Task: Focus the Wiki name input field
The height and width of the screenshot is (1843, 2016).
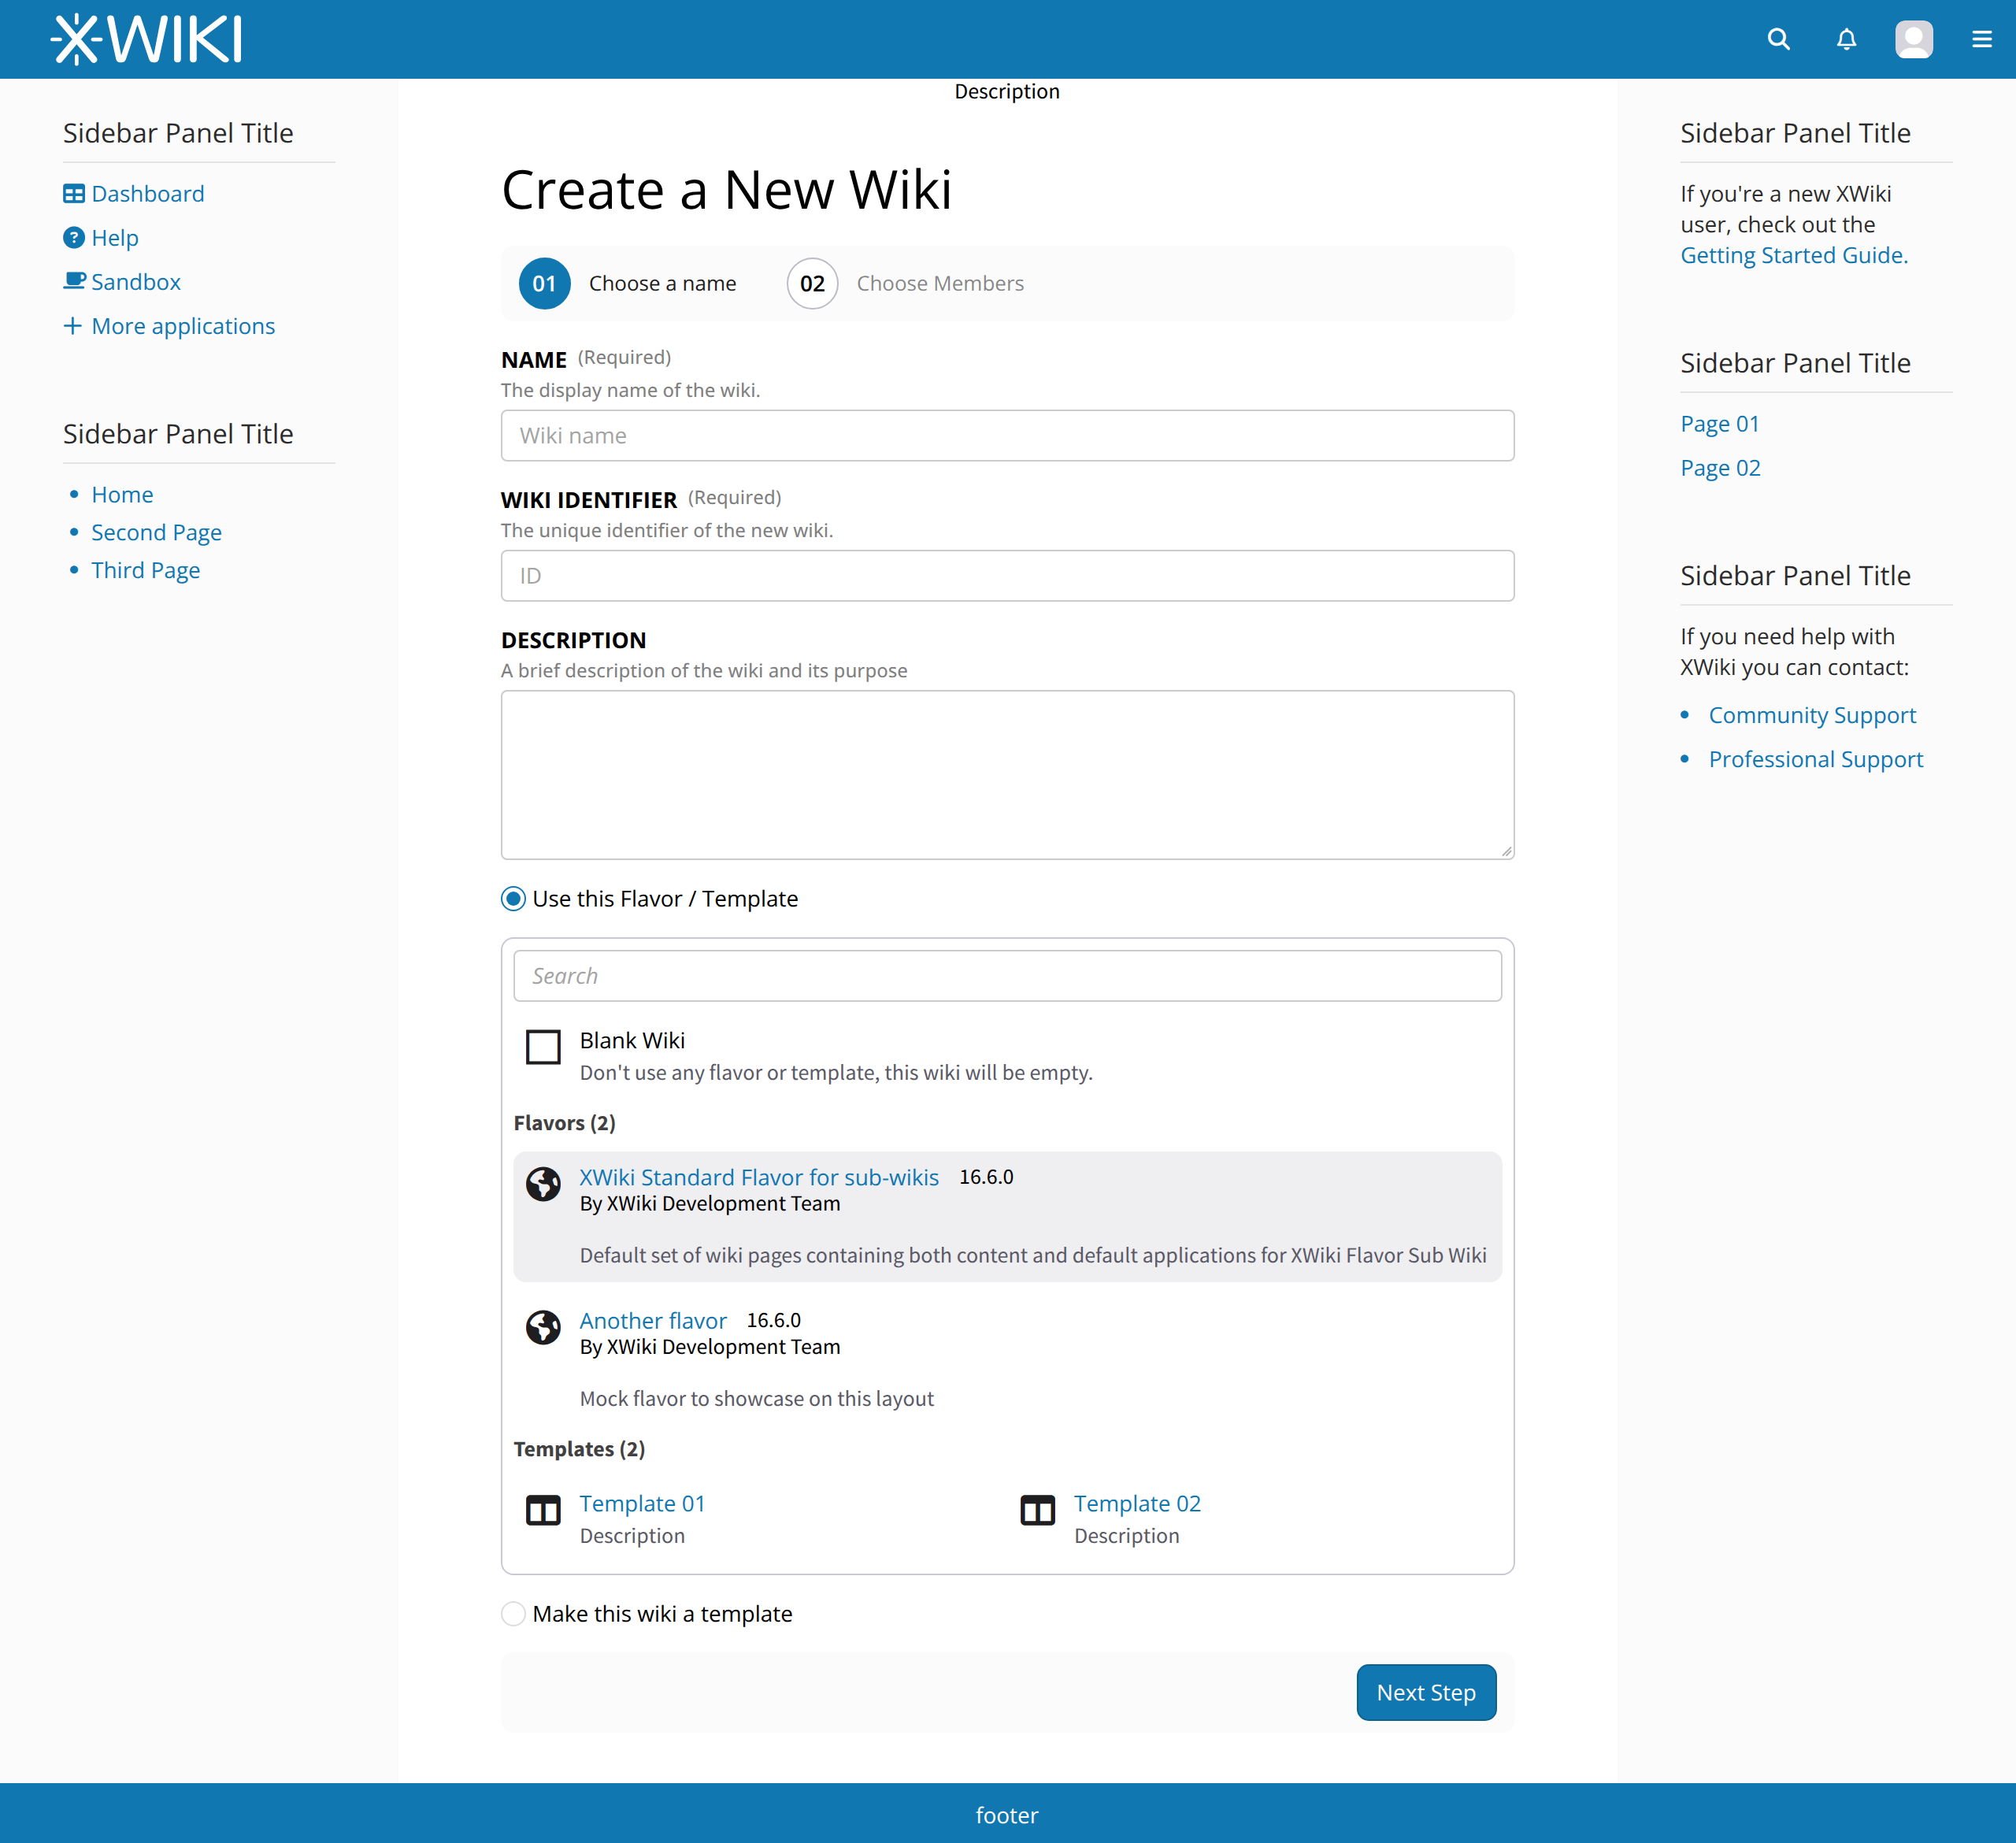Action: (x=1007, y=435)
